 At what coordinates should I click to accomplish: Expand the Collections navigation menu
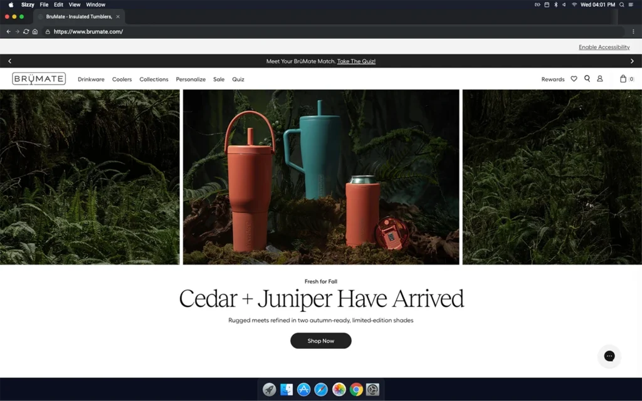[x=154, y=80]
